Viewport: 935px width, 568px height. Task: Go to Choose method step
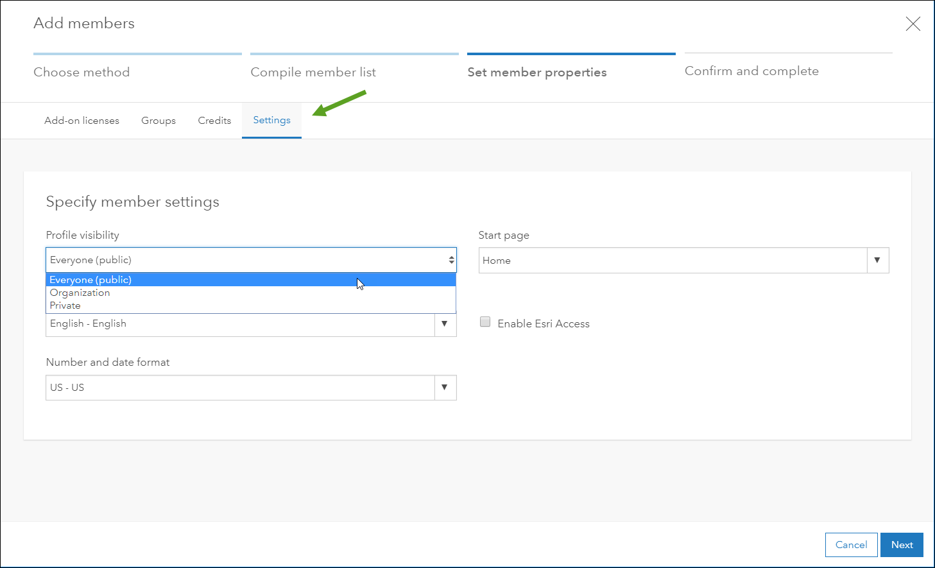(81, 72)
